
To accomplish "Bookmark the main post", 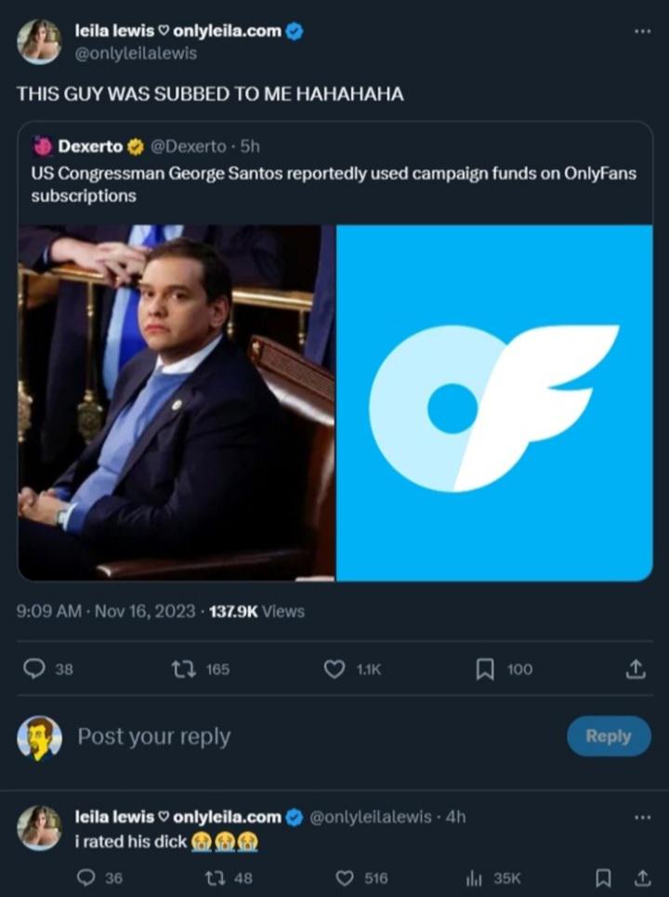I will [x=485, y=669].
